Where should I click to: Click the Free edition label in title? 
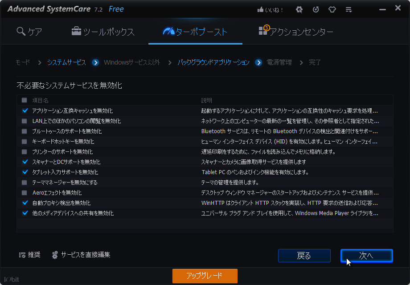pos(116,9)
